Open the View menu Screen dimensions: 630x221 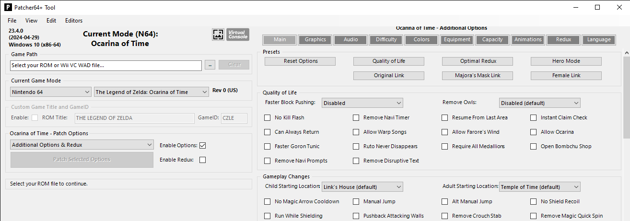(x=31, y=21)
